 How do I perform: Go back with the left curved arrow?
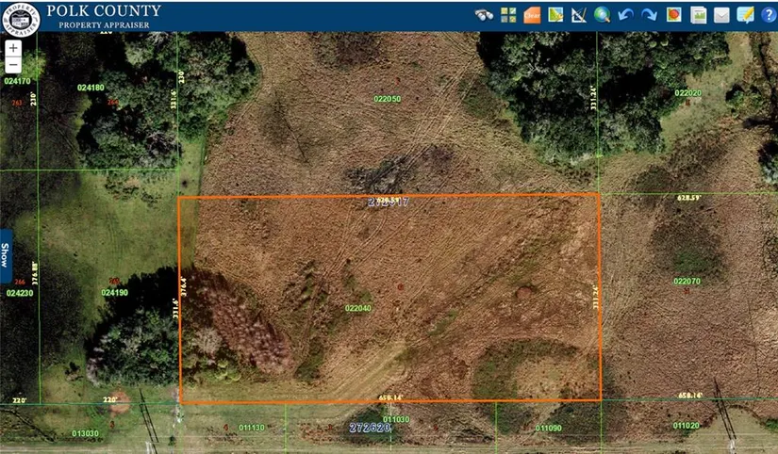[x=626, y=15]
